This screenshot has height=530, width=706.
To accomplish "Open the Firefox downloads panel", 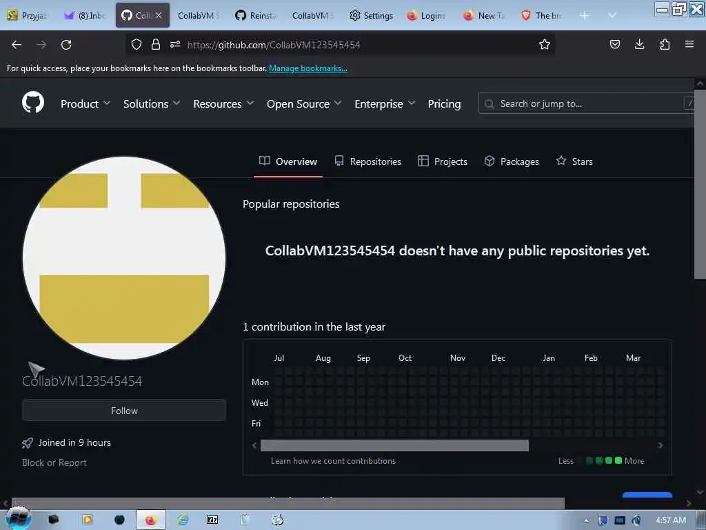I will (639, 44).
